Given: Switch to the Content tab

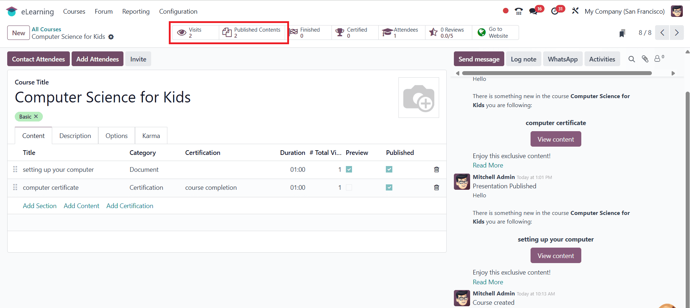Looking at the screenshot, I should tap(33, 135).
